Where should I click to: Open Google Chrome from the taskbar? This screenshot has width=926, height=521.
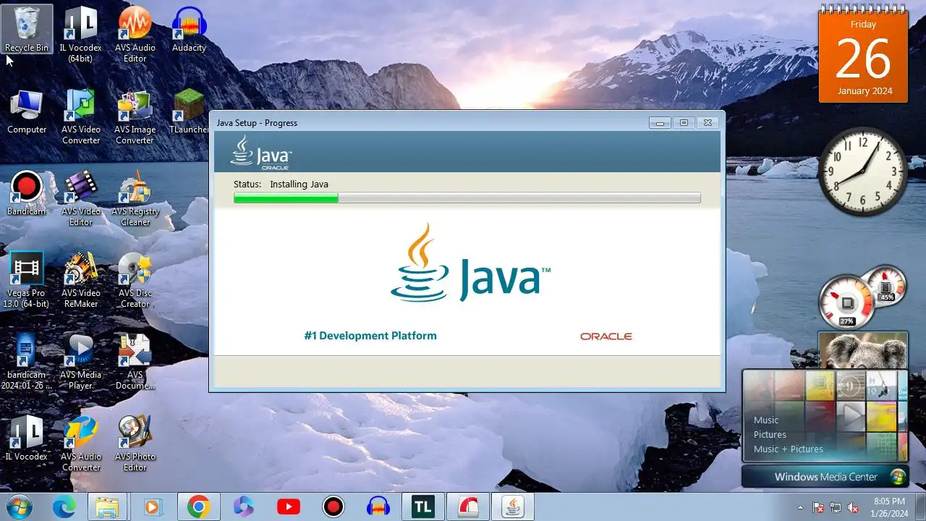coord(198,507)
